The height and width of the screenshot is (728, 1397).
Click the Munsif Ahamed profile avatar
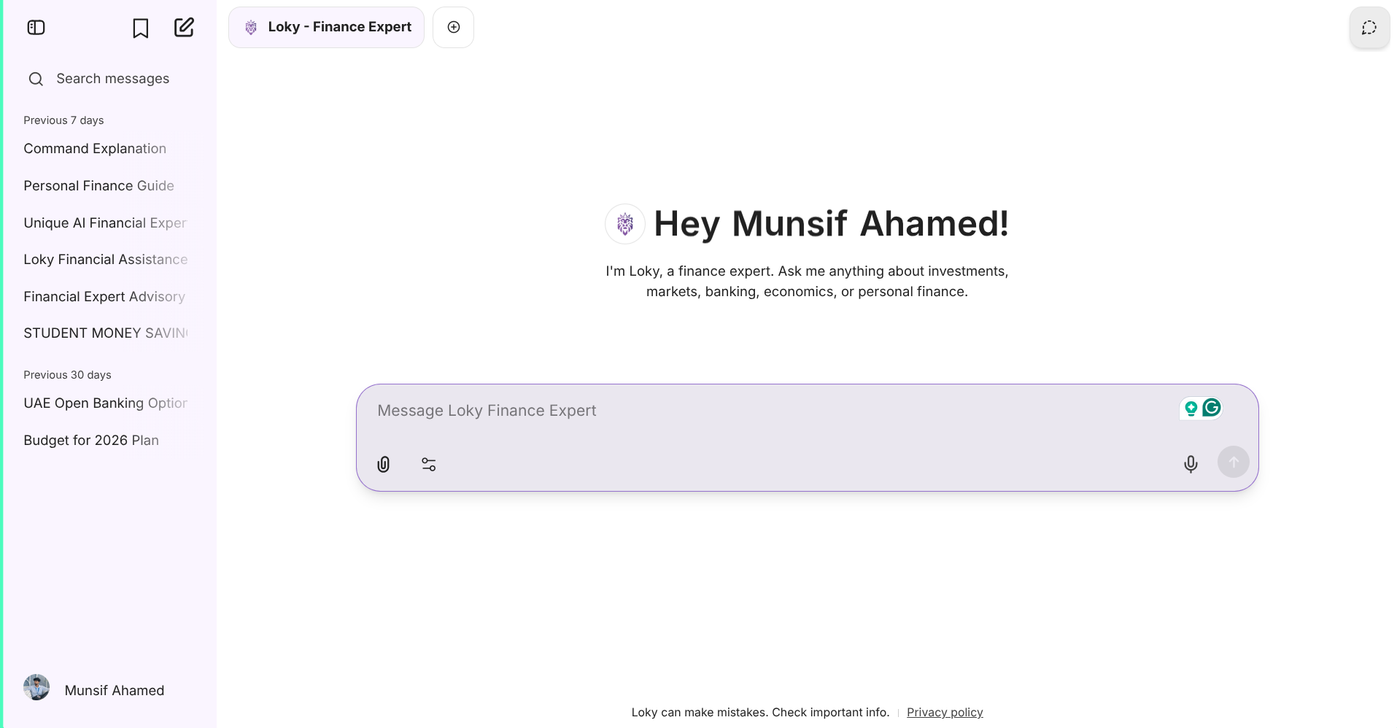pos(36,686)
